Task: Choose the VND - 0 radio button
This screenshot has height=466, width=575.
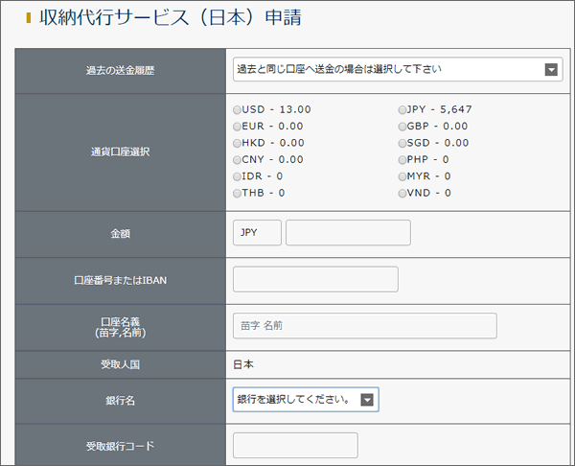Action: [402, 193]
